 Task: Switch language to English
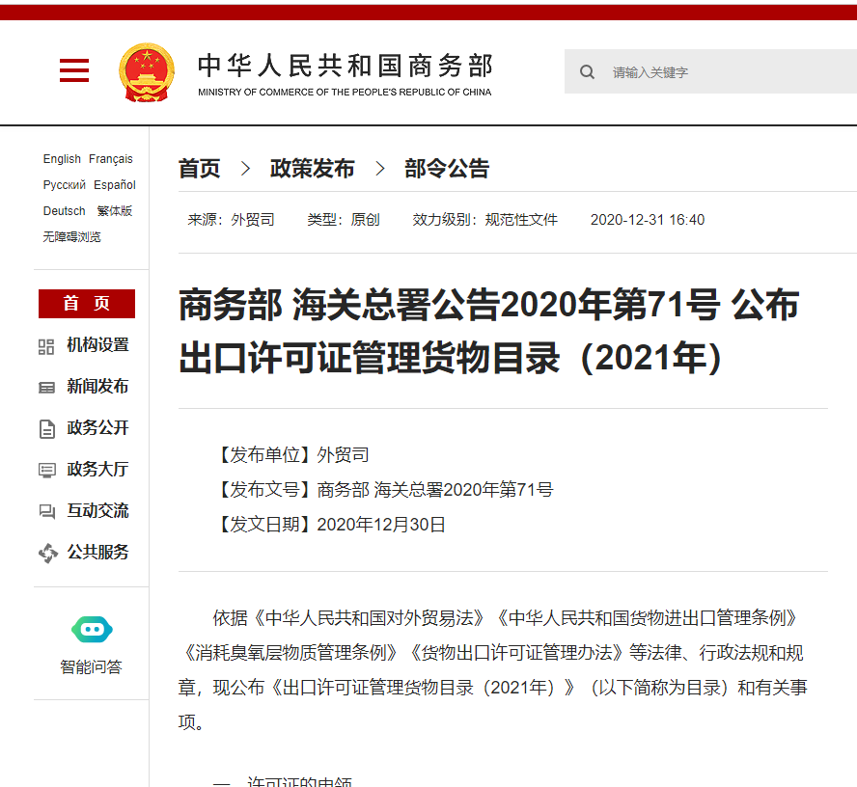[62, 159]
